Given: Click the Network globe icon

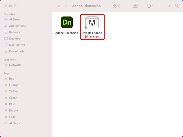Looking at the screenshot, I should tap(6, 65).
